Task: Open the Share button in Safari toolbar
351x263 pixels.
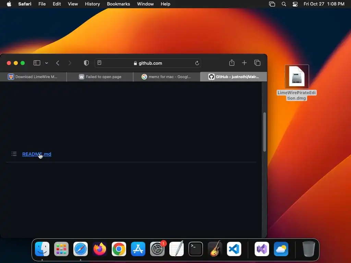Action: pyautogui.click(x=232, y=63)
